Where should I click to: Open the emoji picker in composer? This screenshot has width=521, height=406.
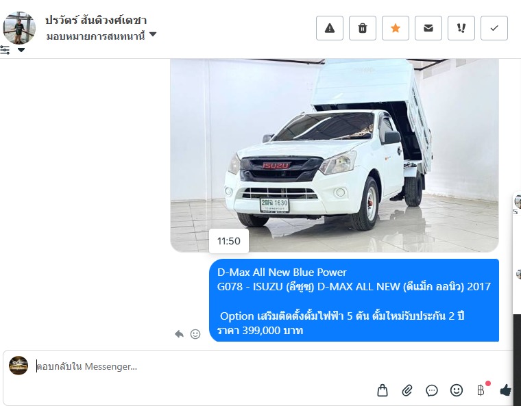pos(457,390)
